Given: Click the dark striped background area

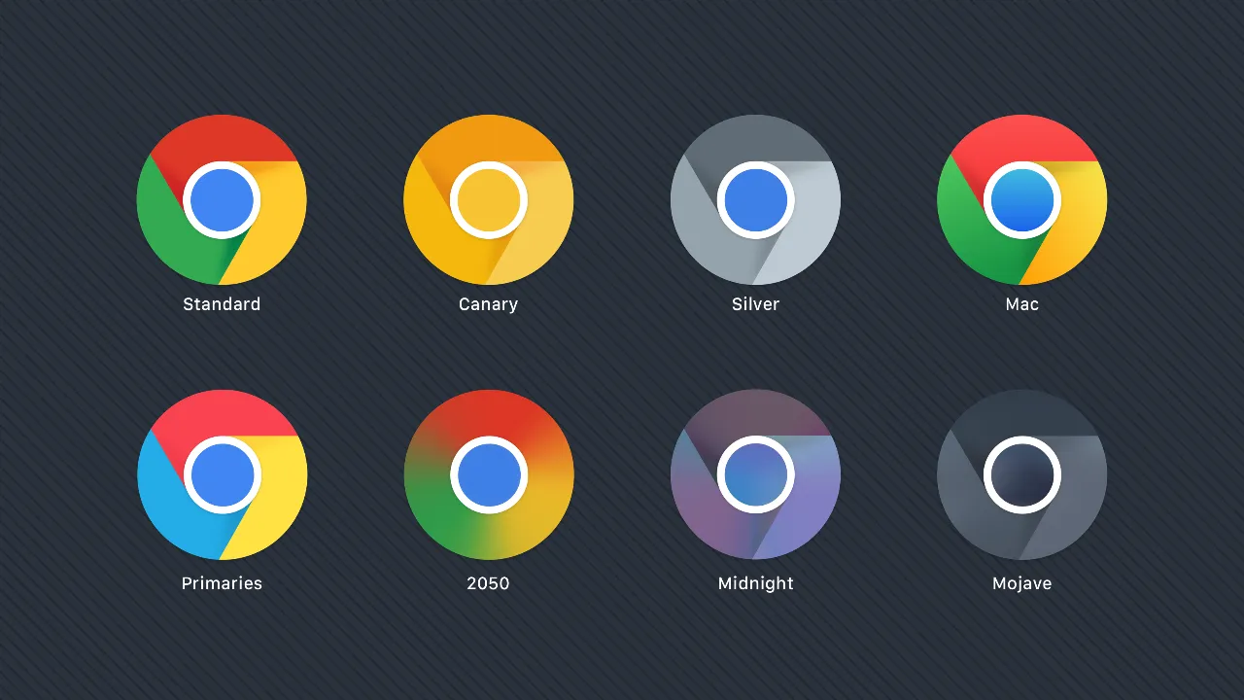Looking at the screenshot, I should [x=622, y=651].
